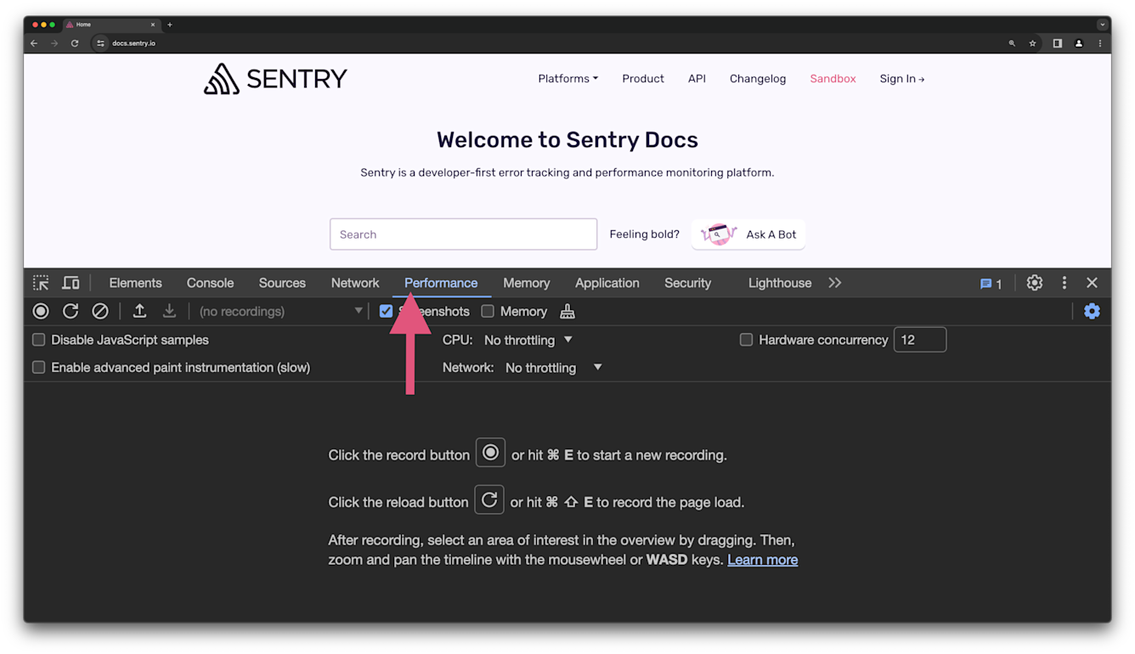Toggle the browser side panel icon
Screen dimensions: 1135x654
point(1058,43)
